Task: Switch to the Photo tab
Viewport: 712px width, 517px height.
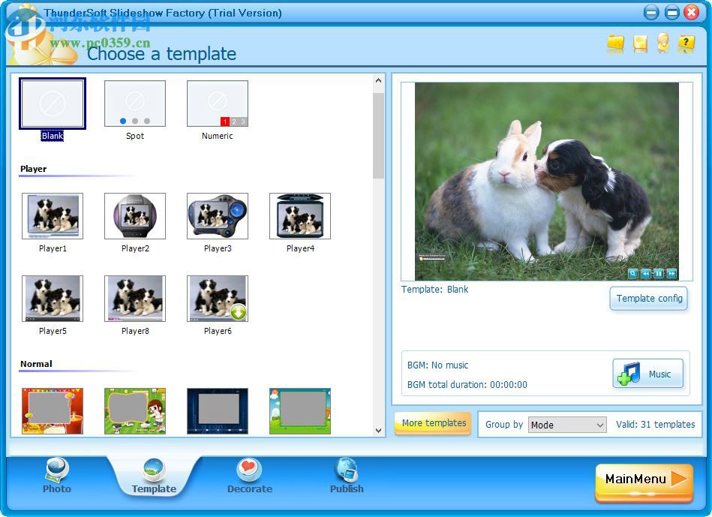Action: pyautogui.click(x=56, y=476)
